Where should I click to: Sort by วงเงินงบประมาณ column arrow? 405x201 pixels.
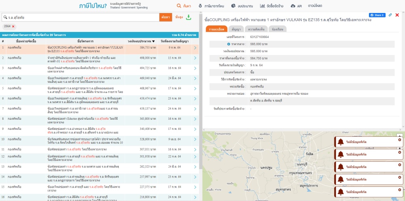click(153, 41)
